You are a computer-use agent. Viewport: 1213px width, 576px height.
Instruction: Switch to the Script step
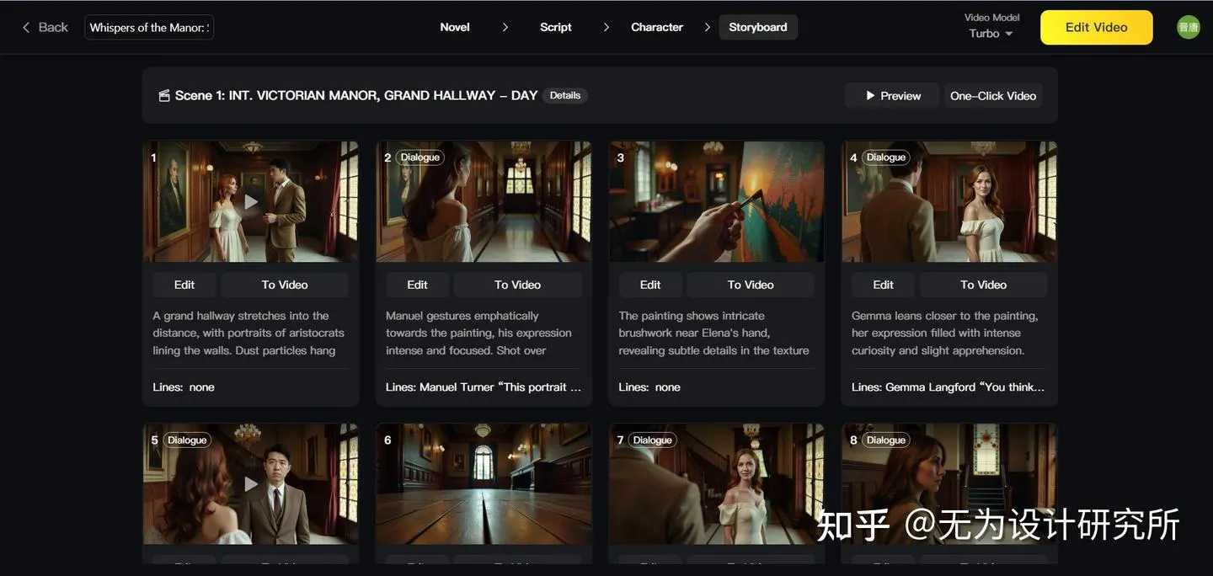click(556, 28)
